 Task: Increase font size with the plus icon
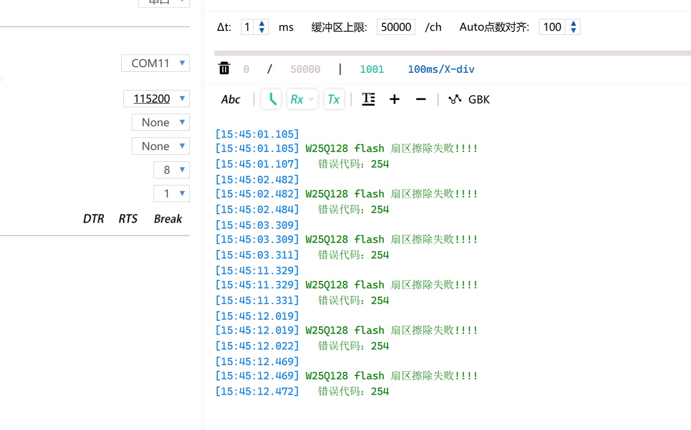point(394,100)
